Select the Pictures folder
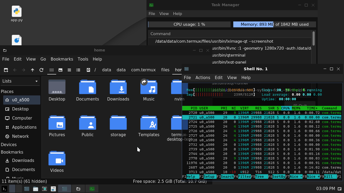This screenshot has height=193, width=344. coord(57,126)
